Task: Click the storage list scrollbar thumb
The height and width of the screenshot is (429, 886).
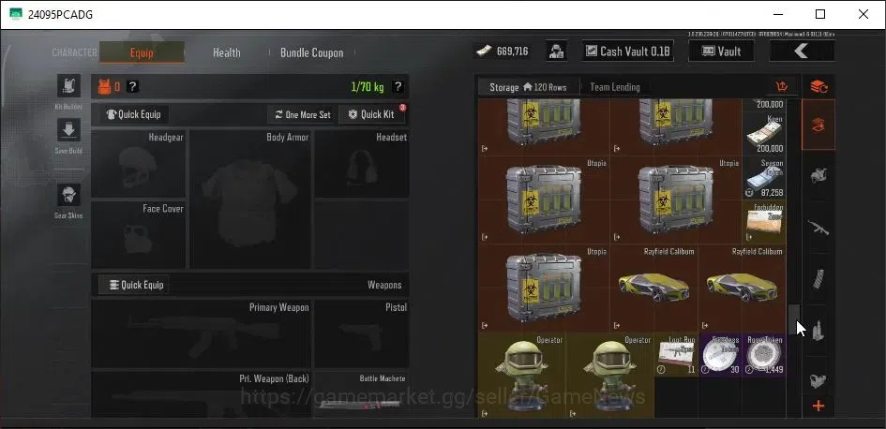Action: pos(794,319)
